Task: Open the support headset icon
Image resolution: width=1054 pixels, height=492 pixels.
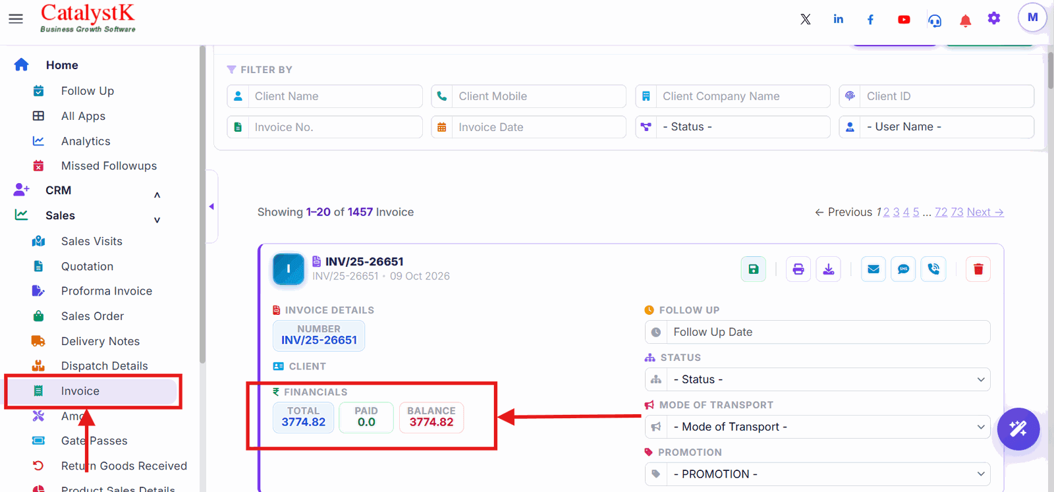Action: point(935,20)
